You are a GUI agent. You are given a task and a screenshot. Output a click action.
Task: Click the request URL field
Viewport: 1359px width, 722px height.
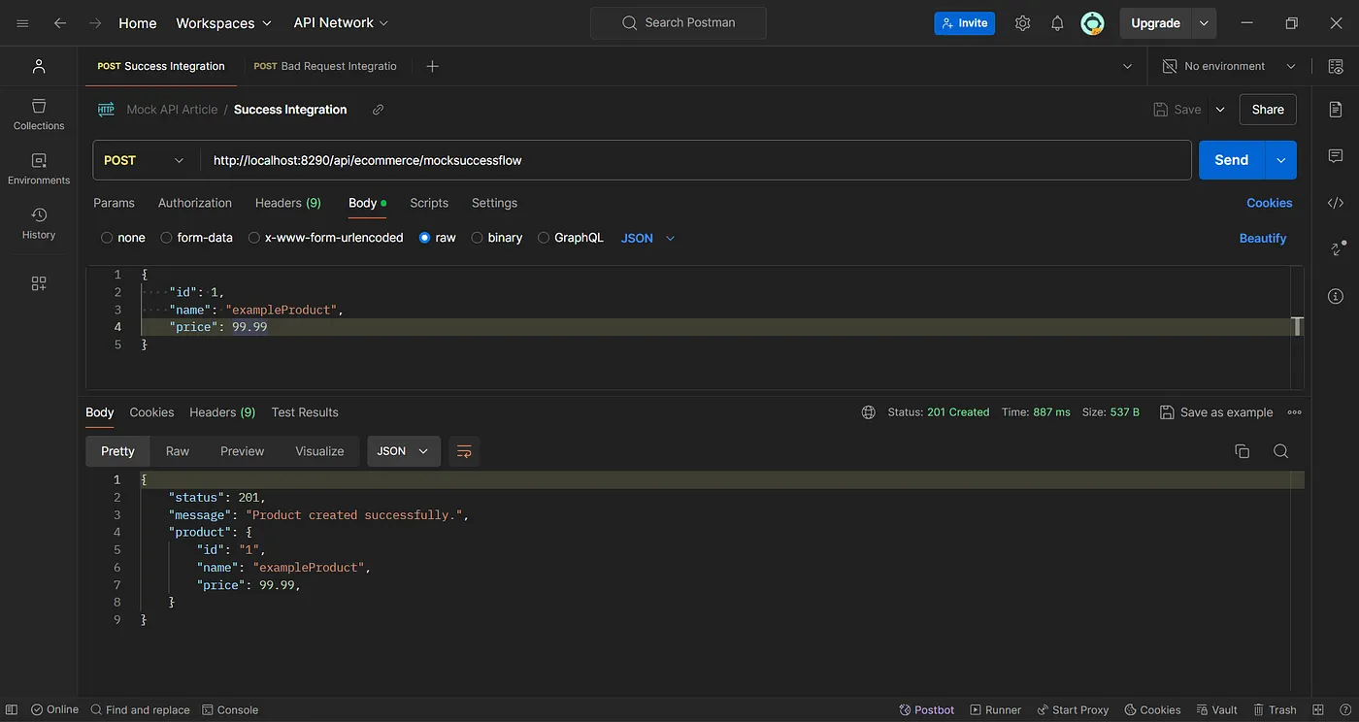coord(695,160)
